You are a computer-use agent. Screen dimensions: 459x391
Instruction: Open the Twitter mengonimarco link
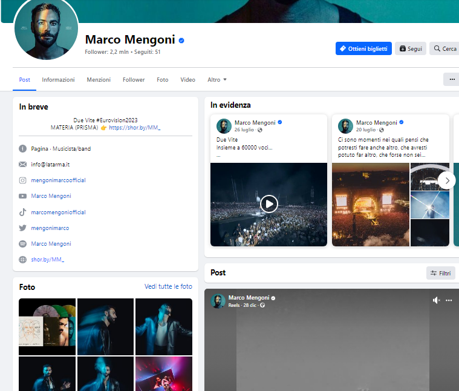point(50,228)
